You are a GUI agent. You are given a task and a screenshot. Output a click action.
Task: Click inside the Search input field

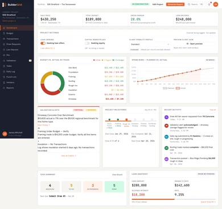tap(195, 5)
